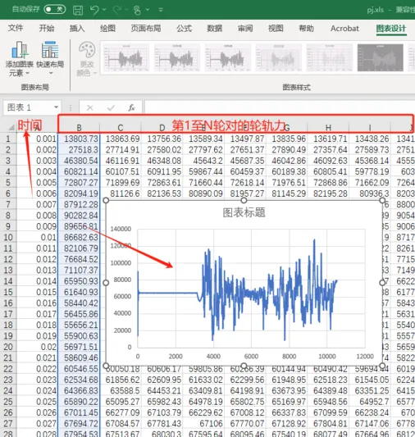Image resolution: width=415 pixels, height=437 pixels.
Task: Select column H header
Action: tap(328, 128)
